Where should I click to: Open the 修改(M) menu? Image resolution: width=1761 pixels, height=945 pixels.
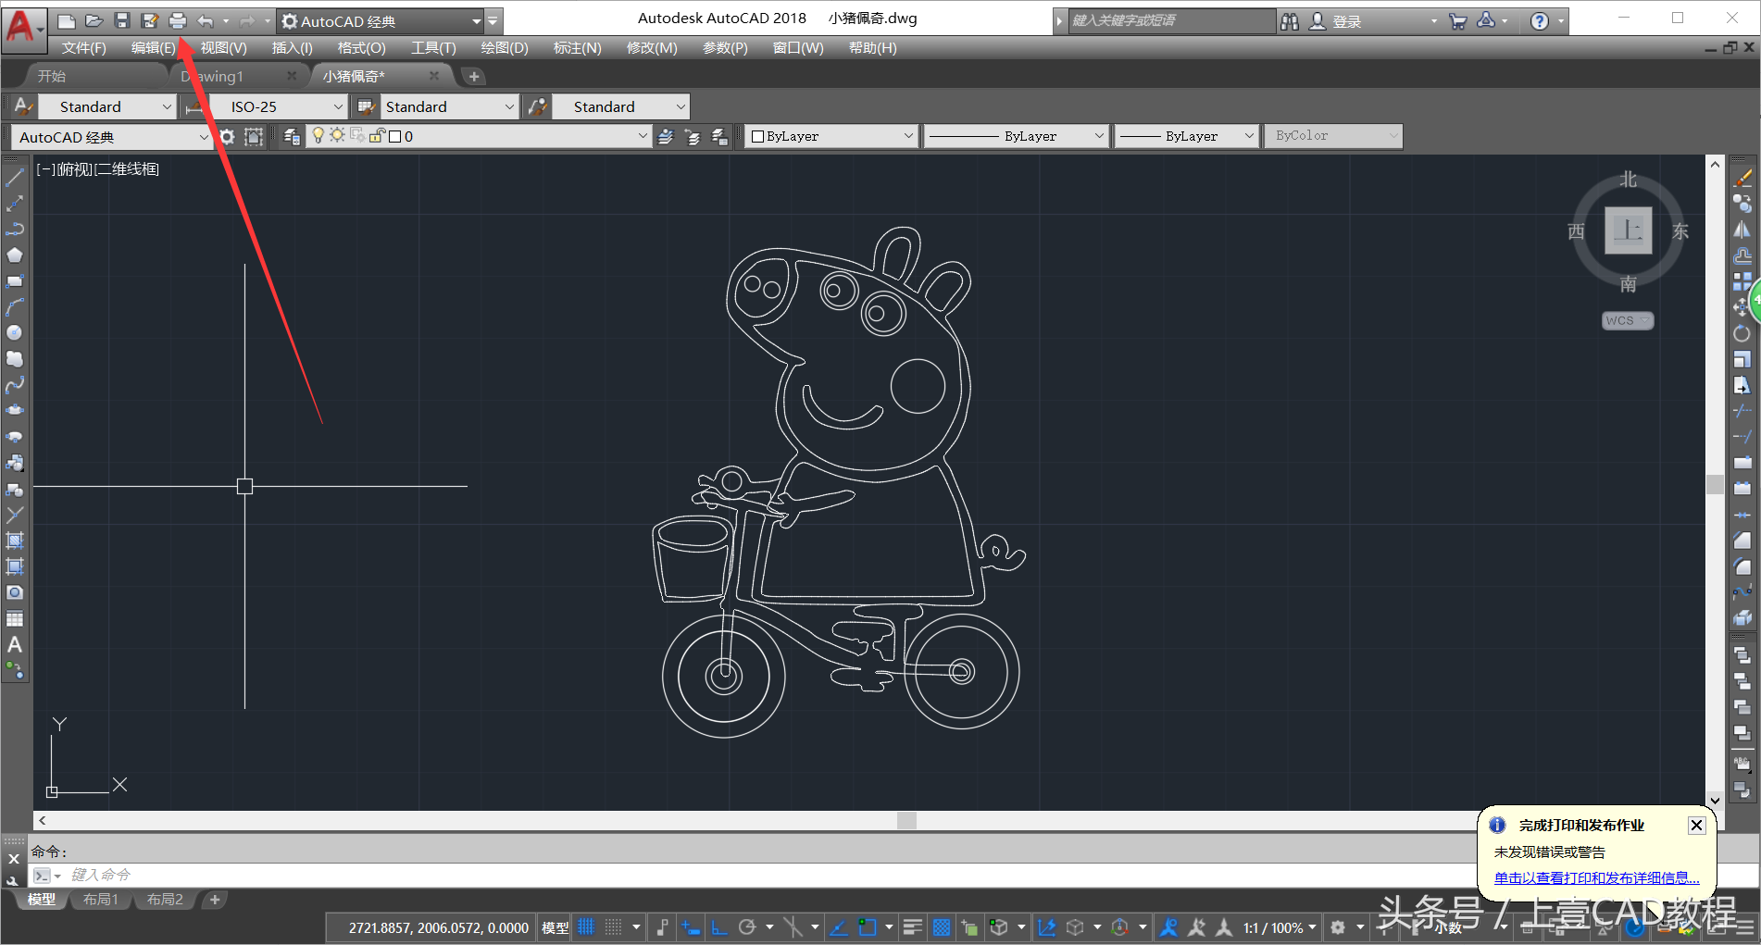[652, 47]
